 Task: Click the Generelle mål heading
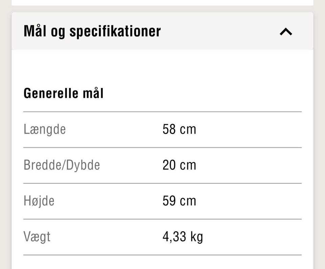coord(63,92)
